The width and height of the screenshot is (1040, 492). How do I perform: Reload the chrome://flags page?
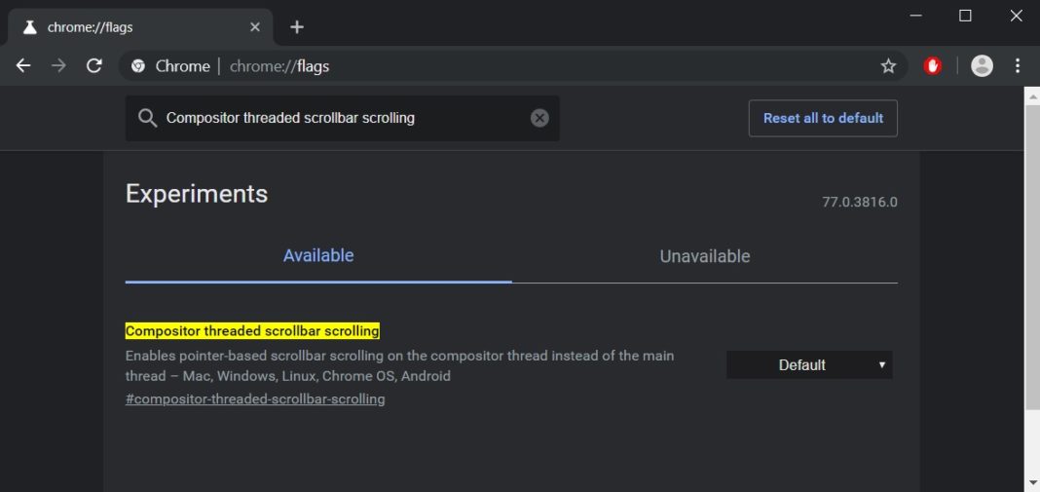click(x=94, y=66)
